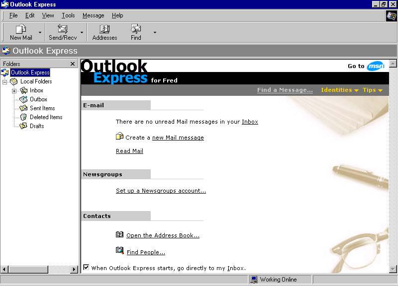Open the View menu
The width and height of the screenshot is (398, 286).
(x=48, y=15)
